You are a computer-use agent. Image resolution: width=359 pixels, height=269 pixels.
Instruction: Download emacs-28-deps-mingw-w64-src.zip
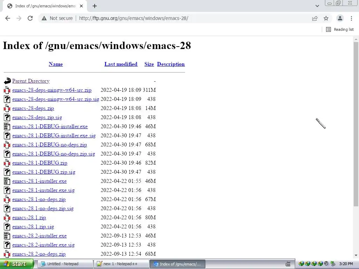[x=52, y=90]
